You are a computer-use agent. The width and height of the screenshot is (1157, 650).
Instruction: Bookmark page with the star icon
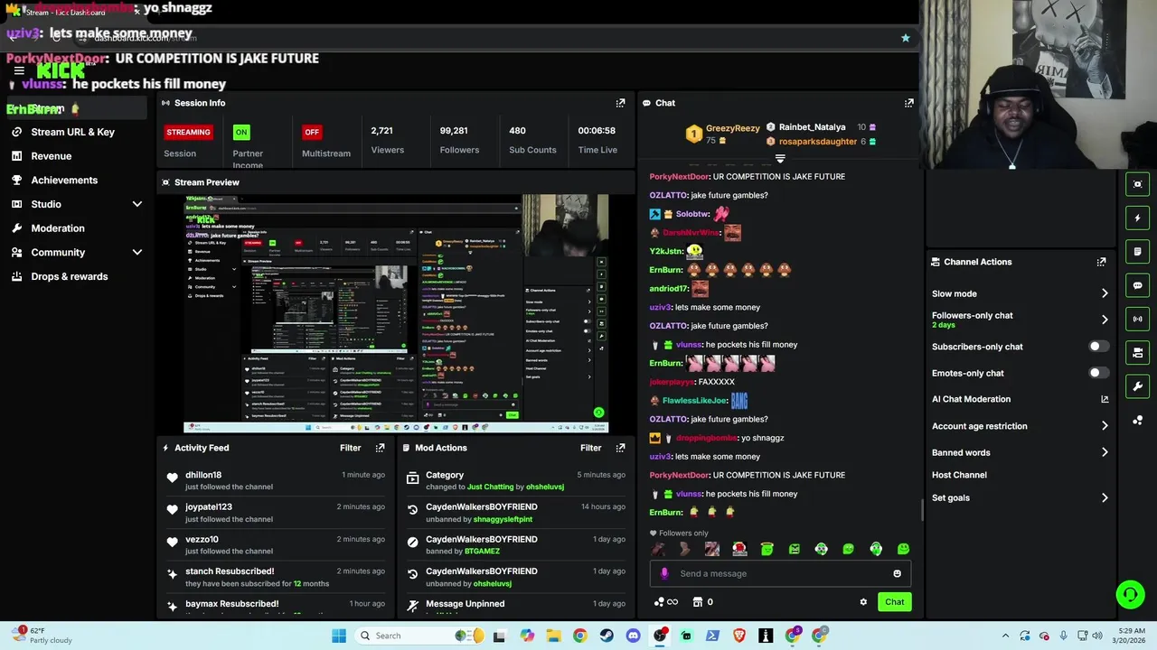click(905, 38)
